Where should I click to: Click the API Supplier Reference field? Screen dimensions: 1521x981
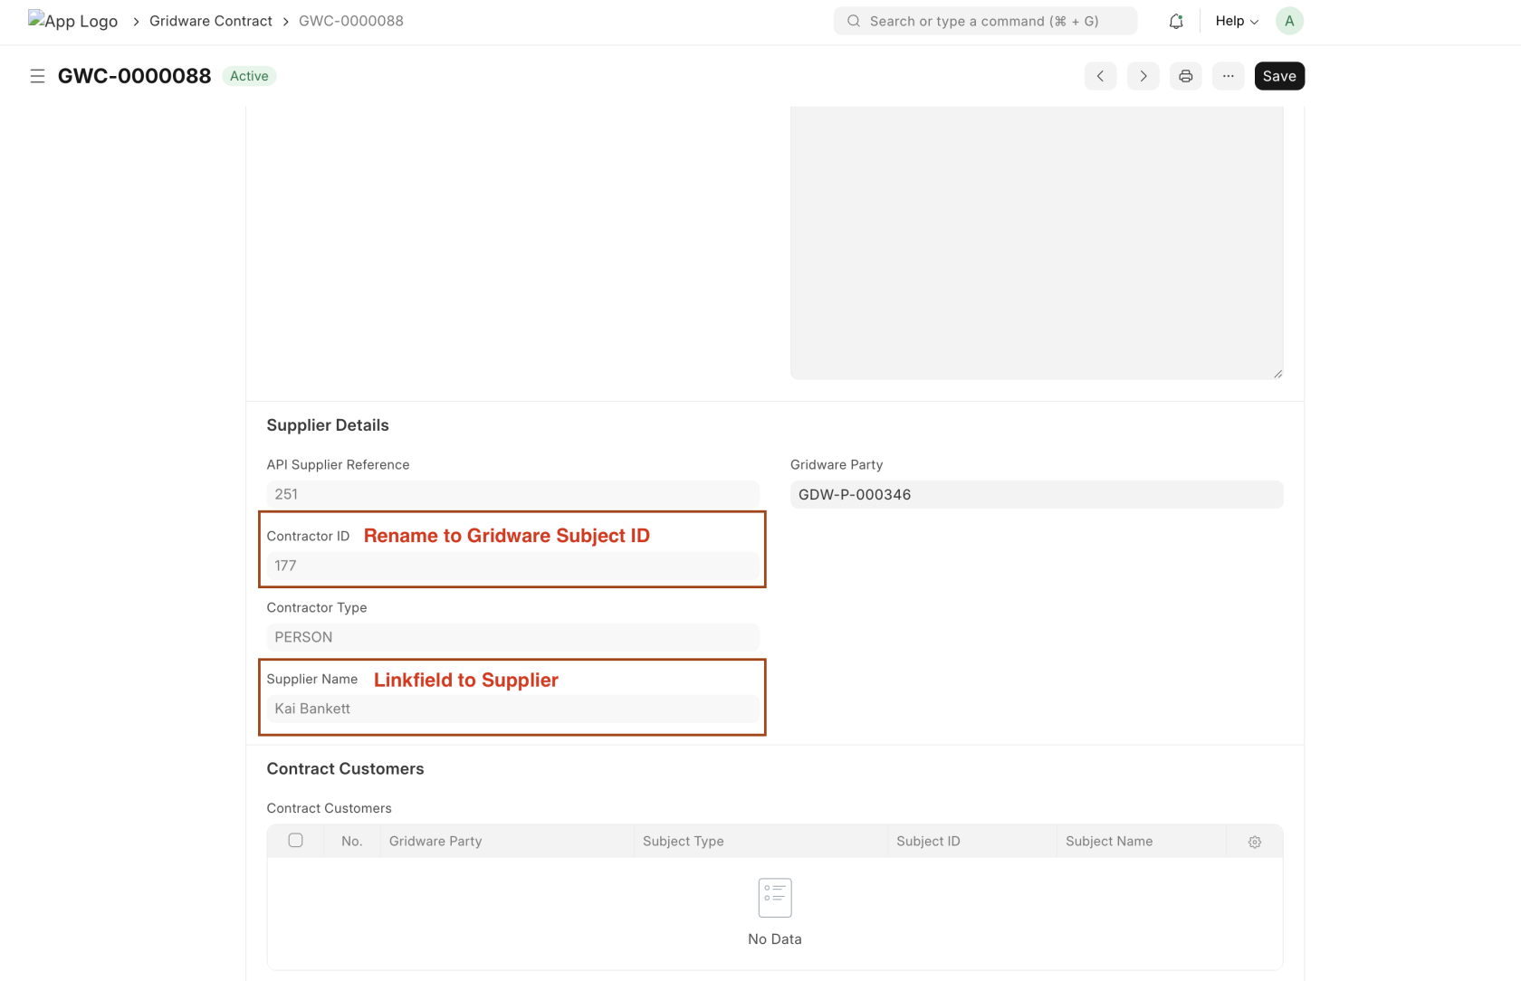click(512, 494)
